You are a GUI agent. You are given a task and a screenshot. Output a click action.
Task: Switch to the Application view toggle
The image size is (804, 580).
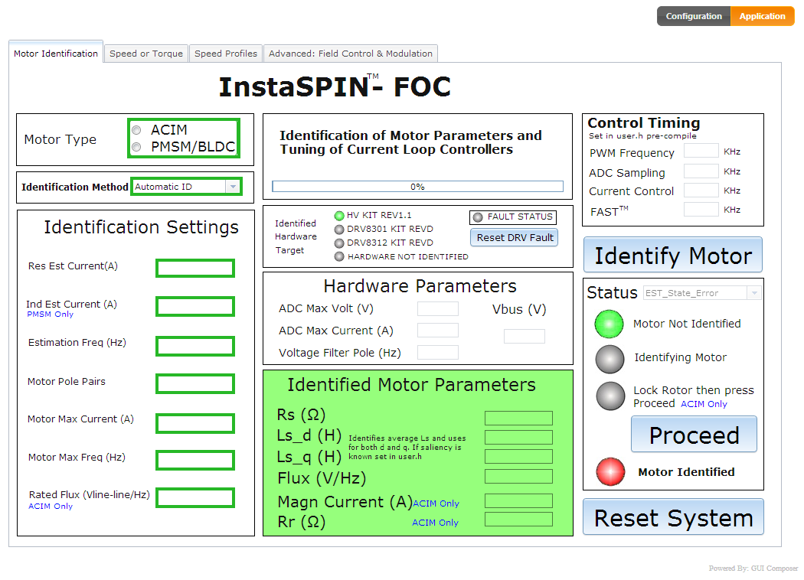[x=762, y=16]
